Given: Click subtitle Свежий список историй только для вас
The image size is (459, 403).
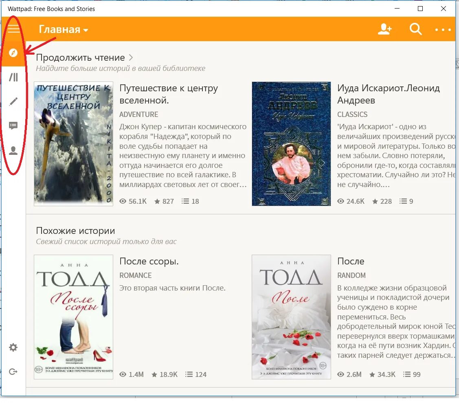Looking at the screenshot, I should [x=106, y=242].
